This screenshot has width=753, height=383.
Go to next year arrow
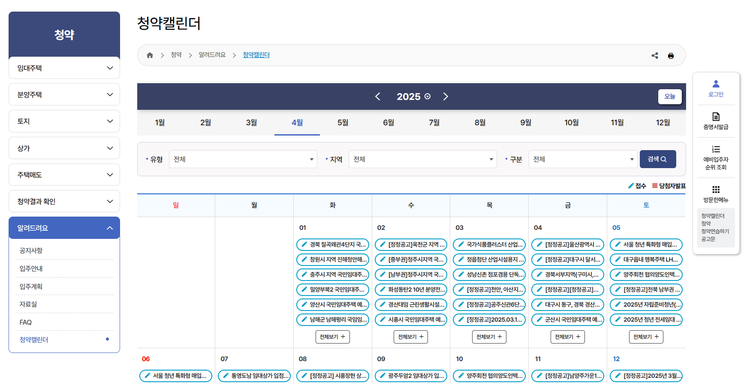pos(446,97)
